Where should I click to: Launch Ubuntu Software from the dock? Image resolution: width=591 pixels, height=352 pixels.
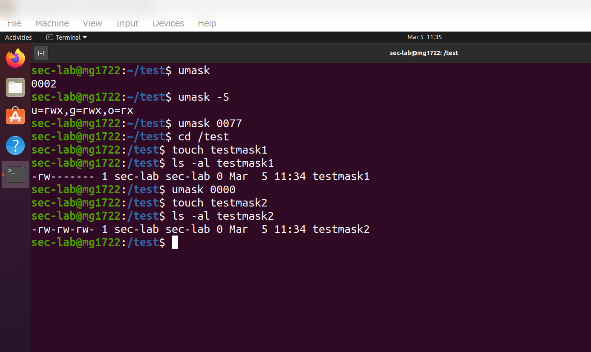(x=15, y=116)
